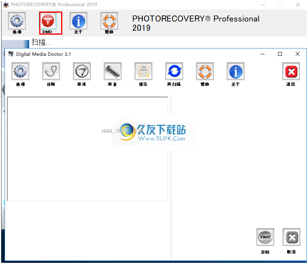The height and width of the screenshot is (264, 308).
Task: Click the Cancel X button
Action: point(291,237)
